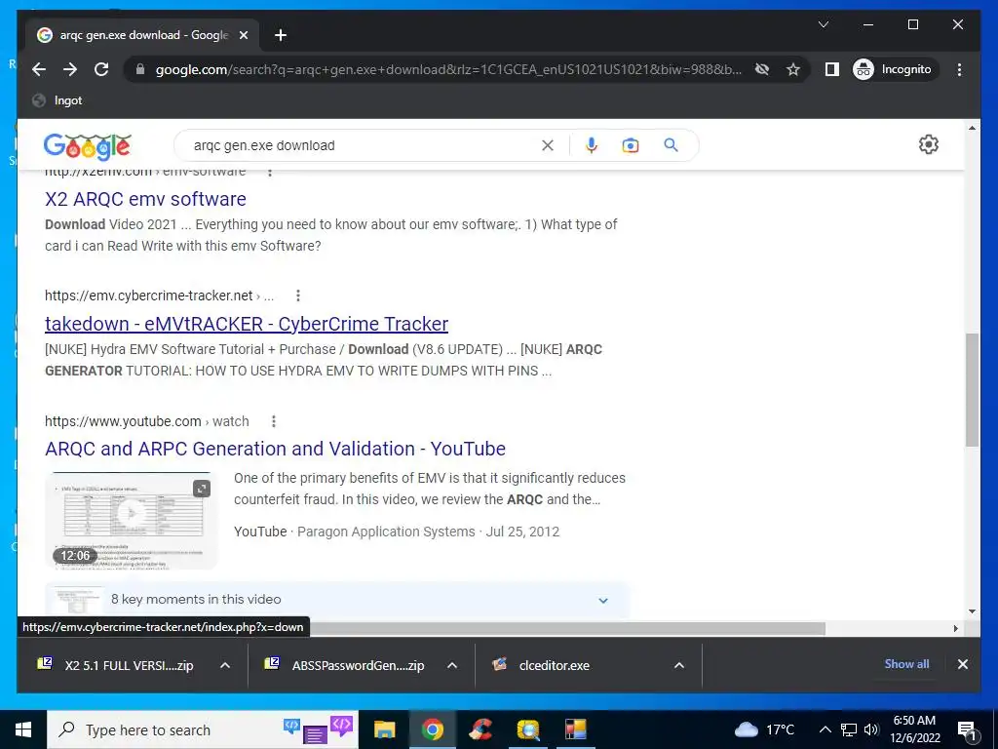
Task: Click the Google holiday logo
Action: (x=87, y=146)
